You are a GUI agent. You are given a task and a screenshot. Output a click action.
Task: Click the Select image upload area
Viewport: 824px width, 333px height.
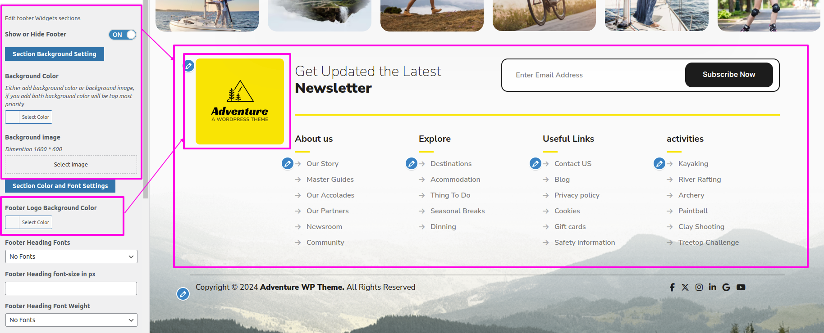71,165
